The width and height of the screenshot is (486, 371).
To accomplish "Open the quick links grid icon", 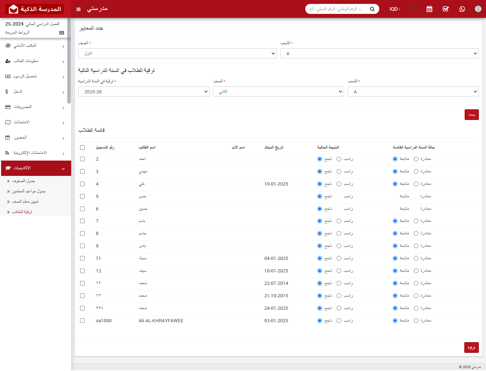I will (62, 33).
